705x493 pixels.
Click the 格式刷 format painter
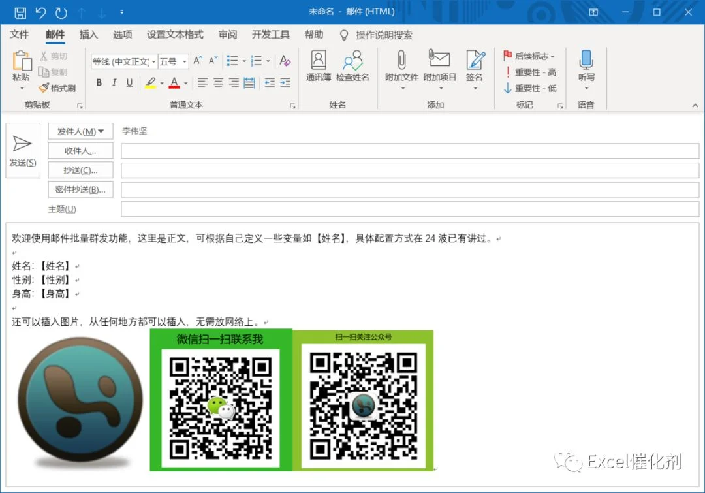click(57, 88)
